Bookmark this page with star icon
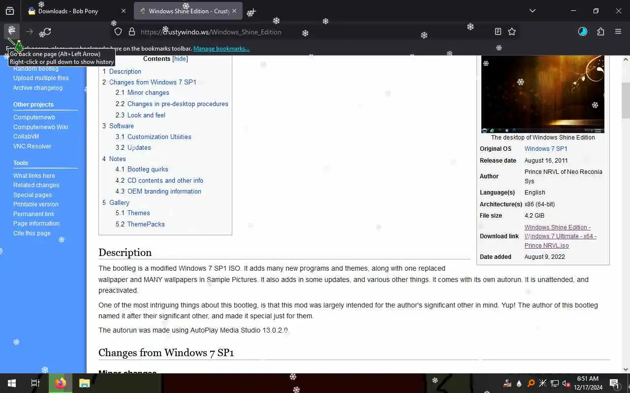This screenshot has height=393, width=630. tap(512, 31)
